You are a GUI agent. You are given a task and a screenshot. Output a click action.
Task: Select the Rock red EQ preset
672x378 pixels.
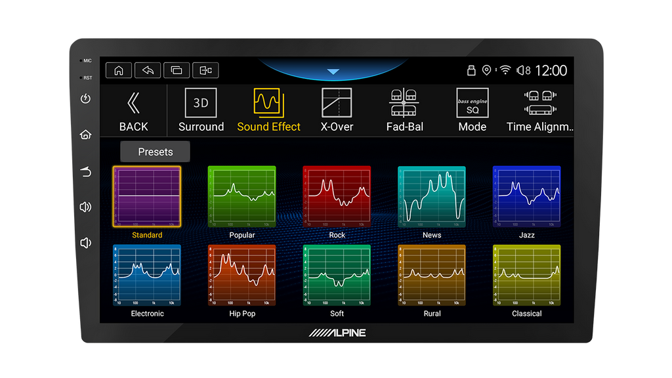point(337,197)
